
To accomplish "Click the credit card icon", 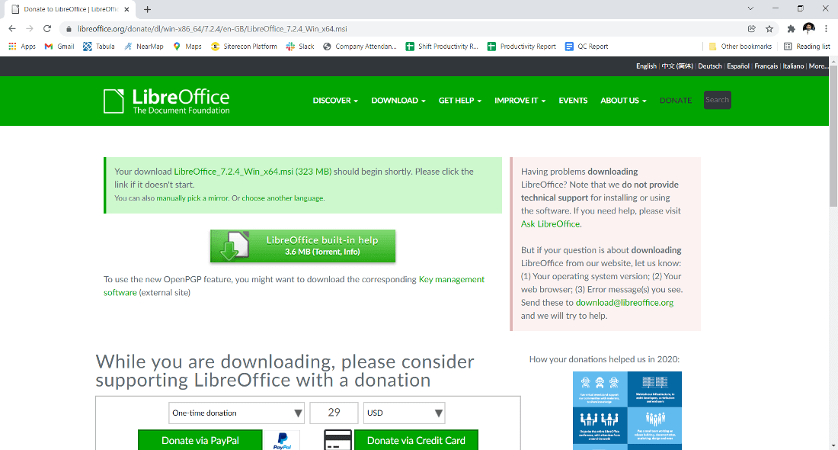I will (x=337, y=440).
